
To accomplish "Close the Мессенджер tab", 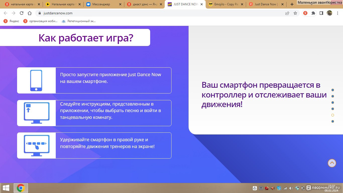I will (x=120, y=4).
